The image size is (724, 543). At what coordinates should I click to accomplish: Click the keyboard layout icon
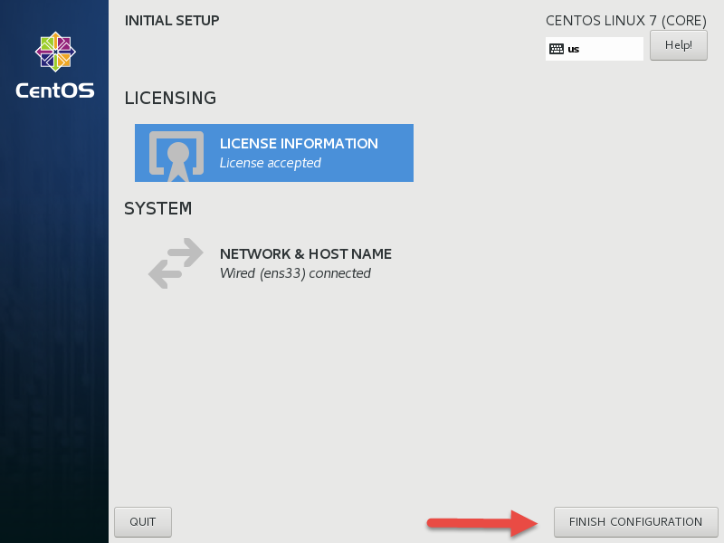click(x=557, y=49)
